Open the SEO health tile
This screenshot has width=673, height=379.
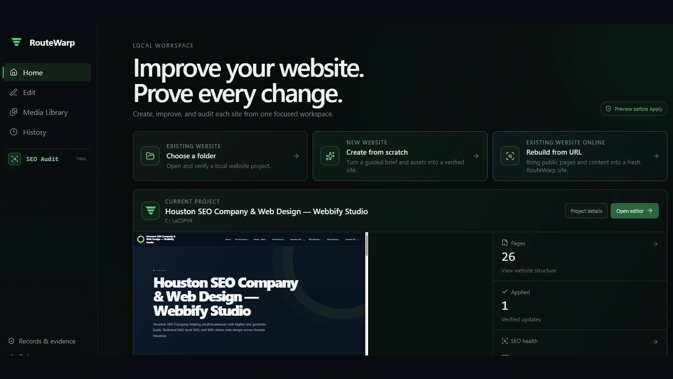click(580, 343)
